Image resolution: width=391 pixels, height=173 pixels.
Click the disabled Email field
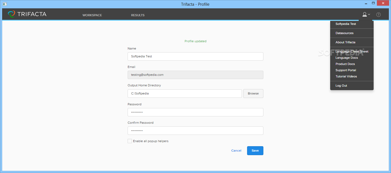[195, 75]
